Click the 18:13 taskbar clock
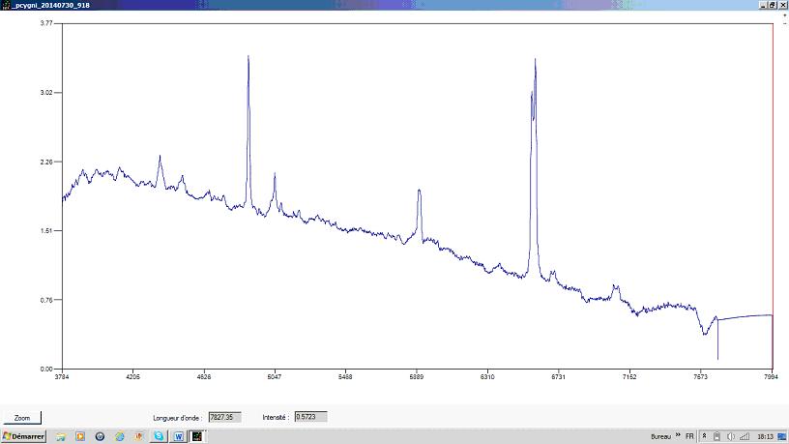The height and width of the screenshot is (444, 789). (x=765, y=436)
